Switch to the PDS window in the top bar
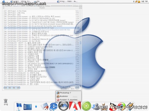 click(37, 1)
